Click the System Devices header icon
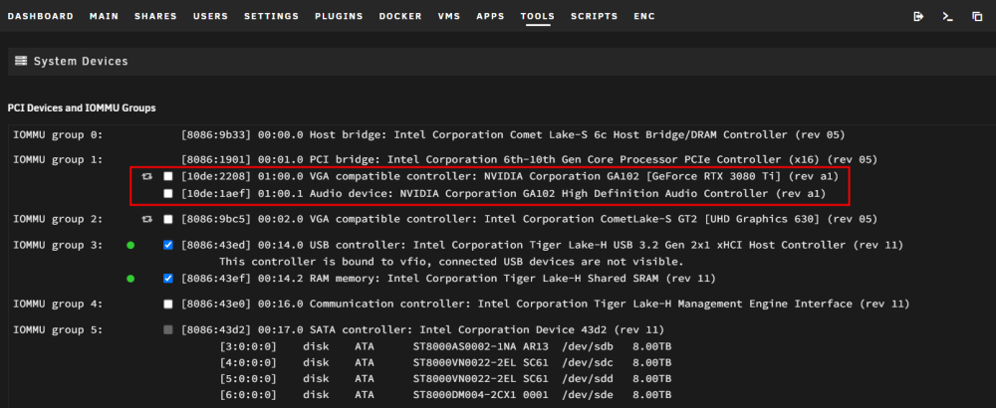Image resolution: width=996 pixels, height=408 pixels. point(21,61)
